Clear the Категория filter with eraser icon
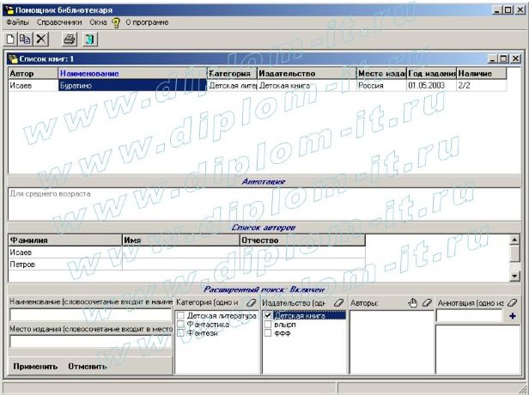The height and width of the screenshot is (395, 529). pyautogui.click(x=251, y=303)
